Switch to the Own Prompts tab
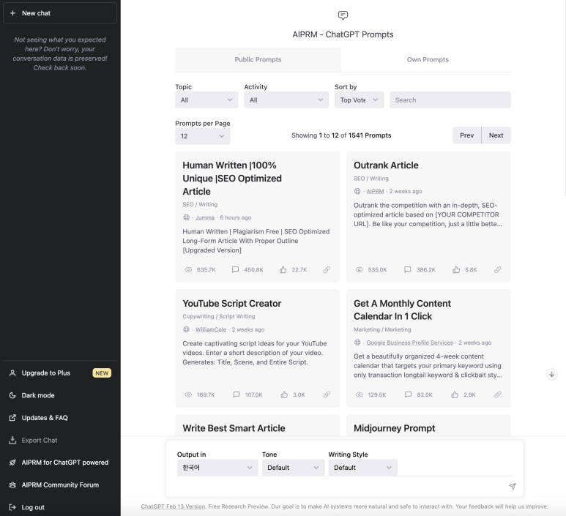Viewport: 566px width, 516px height. click(428, 59)
